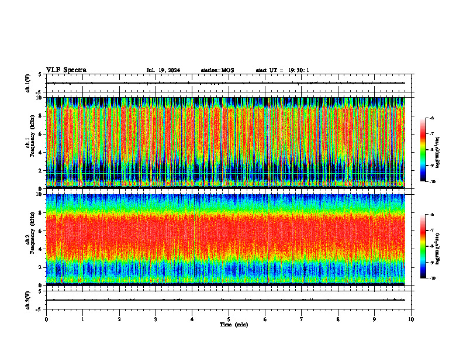Click the "station=MOS" header label
463x358 pixels.
tap(217, 70)
